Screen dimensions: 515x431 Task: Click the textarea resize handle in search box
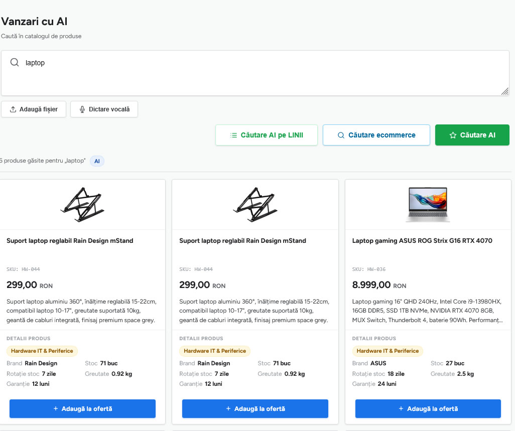tap(505, 92)
